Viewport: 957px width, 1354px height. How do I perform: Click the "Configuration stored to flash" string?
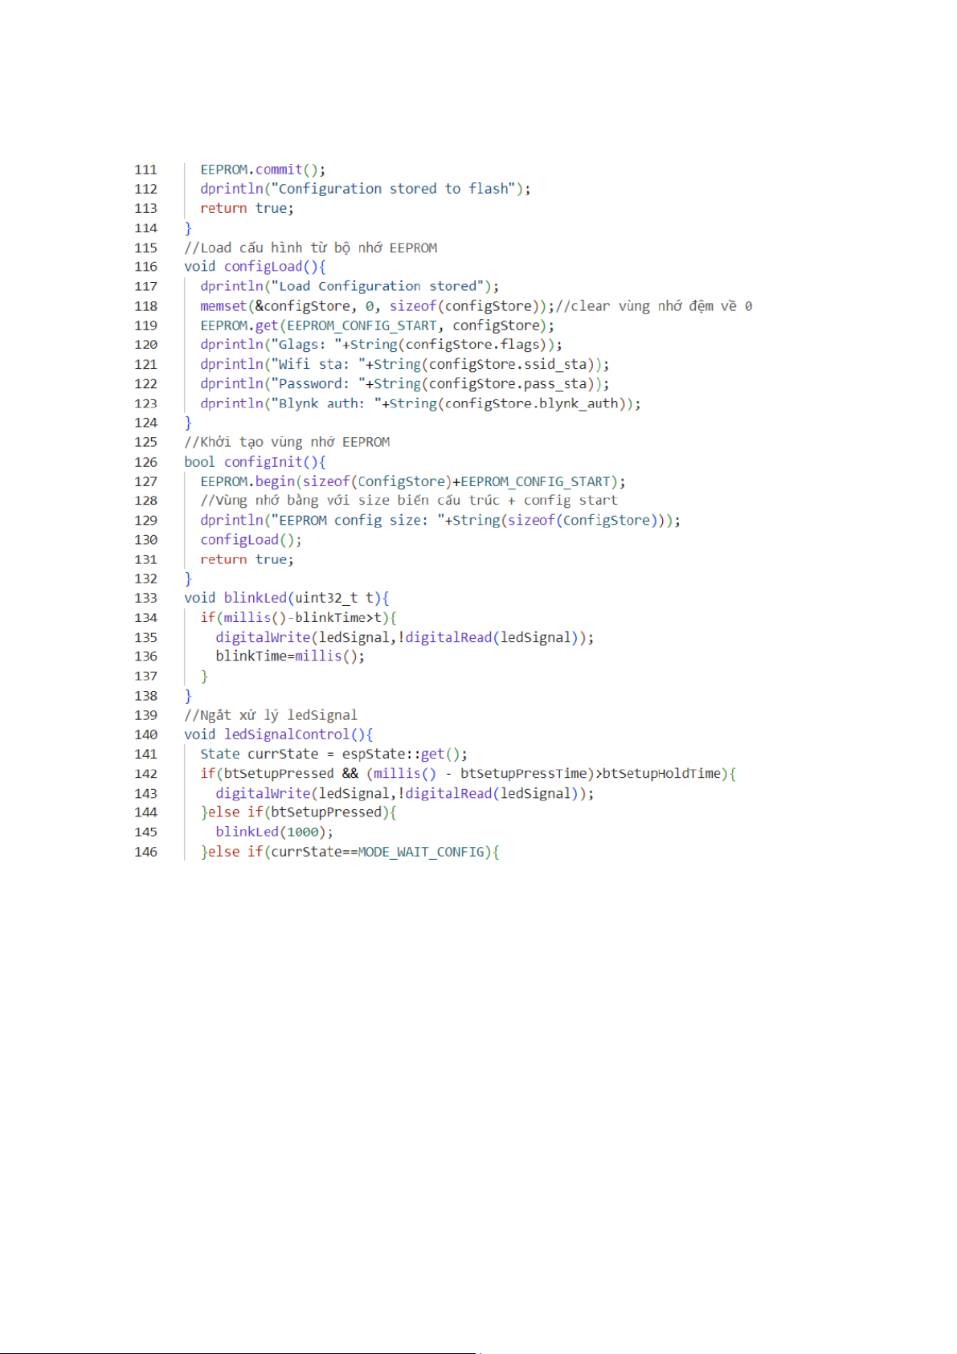[x=394, y=189]
